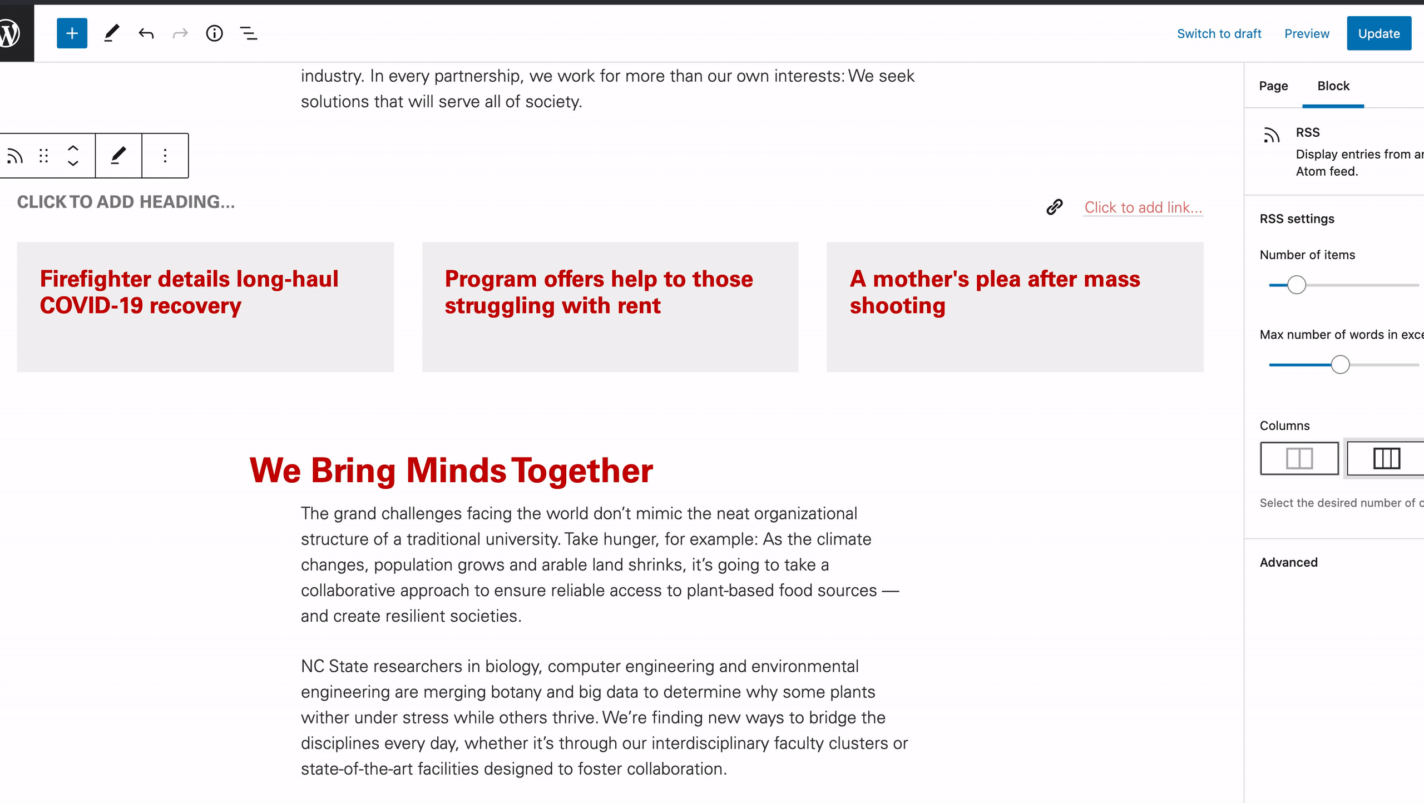Click the Add Link icon in heading
The height and width of the screenshot is (803, 1424).
(x=1054, y=206)
